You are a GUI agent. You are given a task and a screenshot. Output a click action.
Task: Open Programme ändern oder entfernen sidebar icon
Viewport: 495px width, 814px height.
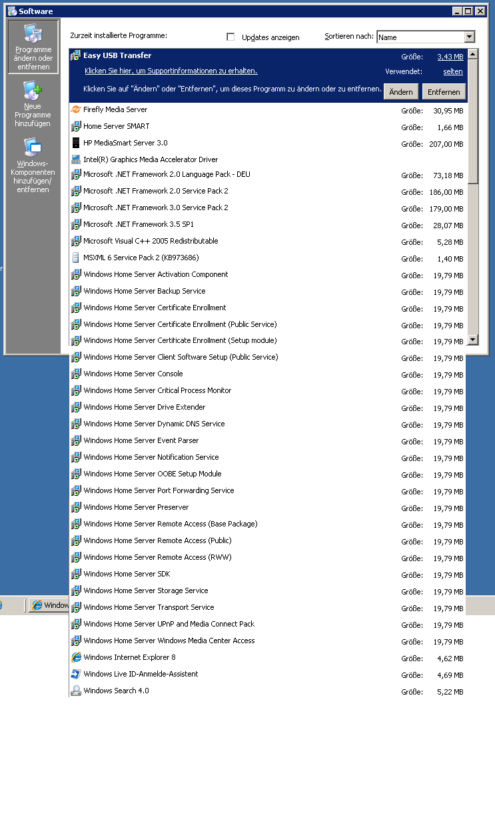(33, 47)
